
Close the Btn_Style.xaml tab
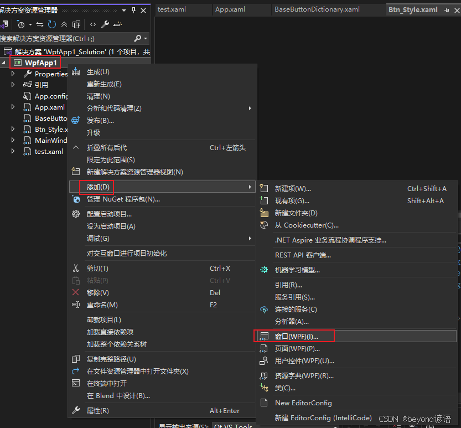pyautogui.click(x=457, y=11)
